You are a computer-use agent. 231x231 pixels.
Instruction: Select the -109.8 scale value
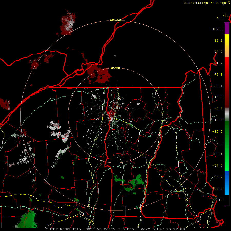coord(216,188)
